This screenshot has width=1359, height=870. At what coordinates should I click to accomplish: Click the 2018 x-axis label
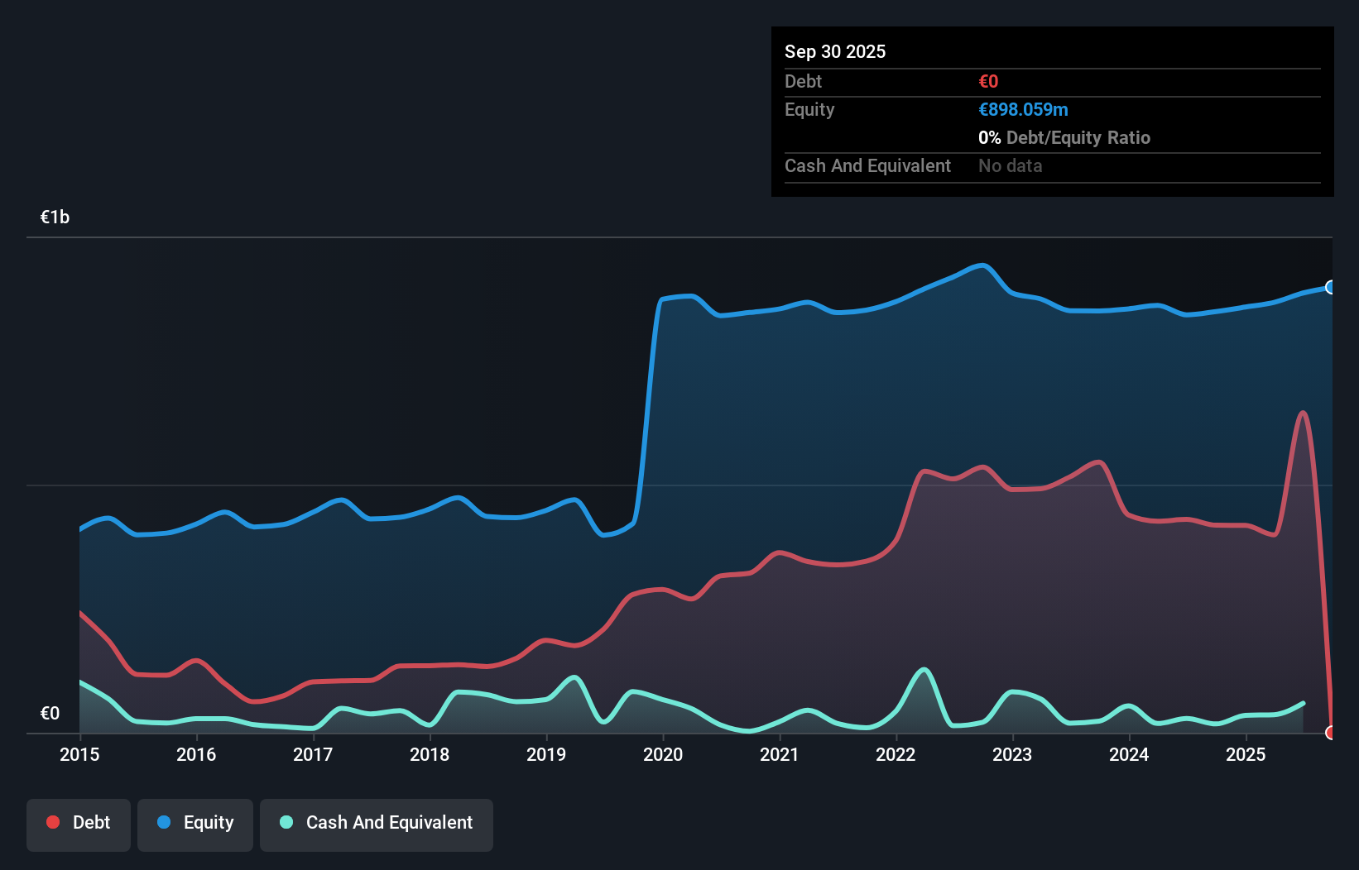(430, 754)
